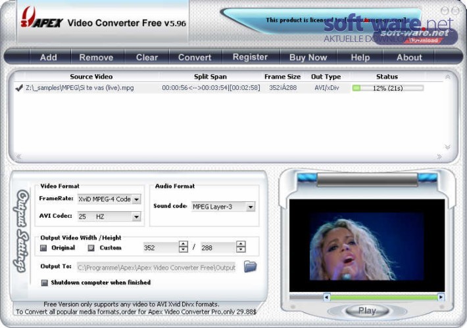Click the split span 00:00:56<-->00:03:54 cell
467x328 pixels.
[211, 88]
